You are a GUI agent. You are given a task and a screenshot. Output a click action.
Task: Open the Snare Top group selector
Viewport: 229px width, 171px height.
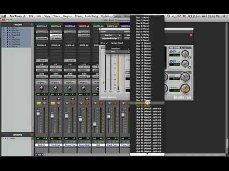pyautogui.click(x=70, y=83)
